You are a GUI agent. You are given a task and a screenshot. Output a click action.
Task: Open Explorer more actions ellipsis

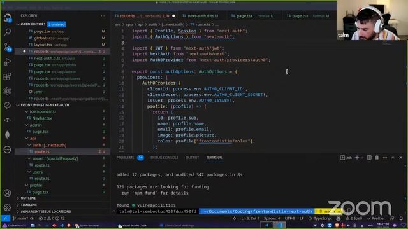click(x=103, y=16)
